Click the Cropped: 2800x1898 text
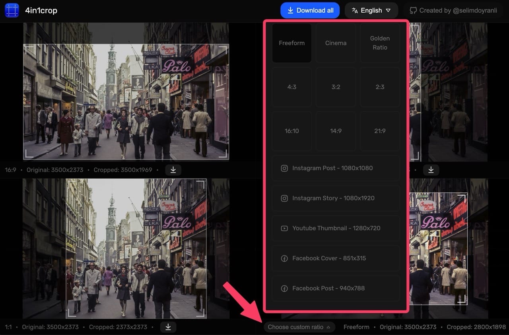 [476, 327]
